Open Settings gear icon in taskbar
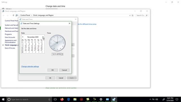 click(x=101, y=99)
